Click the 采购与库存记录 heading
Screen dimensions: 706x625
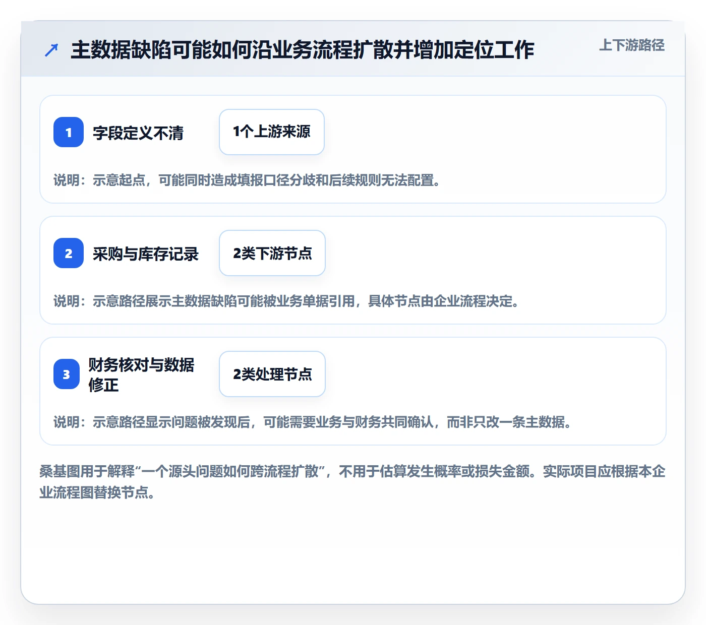click(146, 254)
